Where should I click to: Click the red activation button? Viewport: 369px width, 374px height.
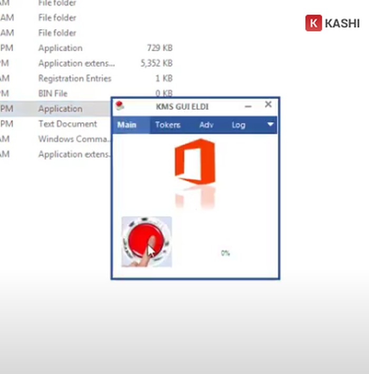tap(147, 242)
